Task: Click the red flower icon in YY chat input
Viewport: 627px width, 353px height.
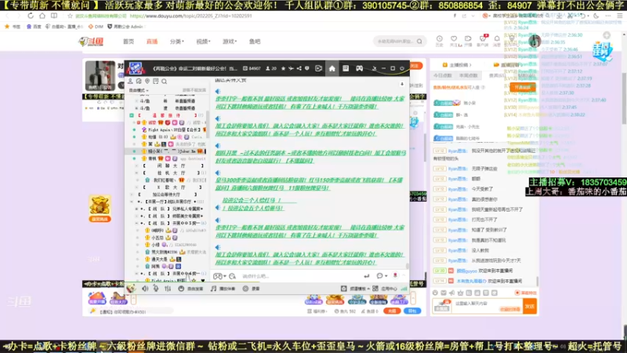Action: [395, 276]
